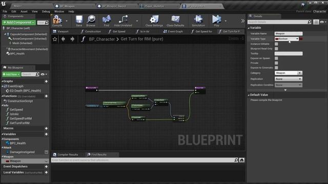
Task: Open Details view options eye
Action: tap(323, 22)
